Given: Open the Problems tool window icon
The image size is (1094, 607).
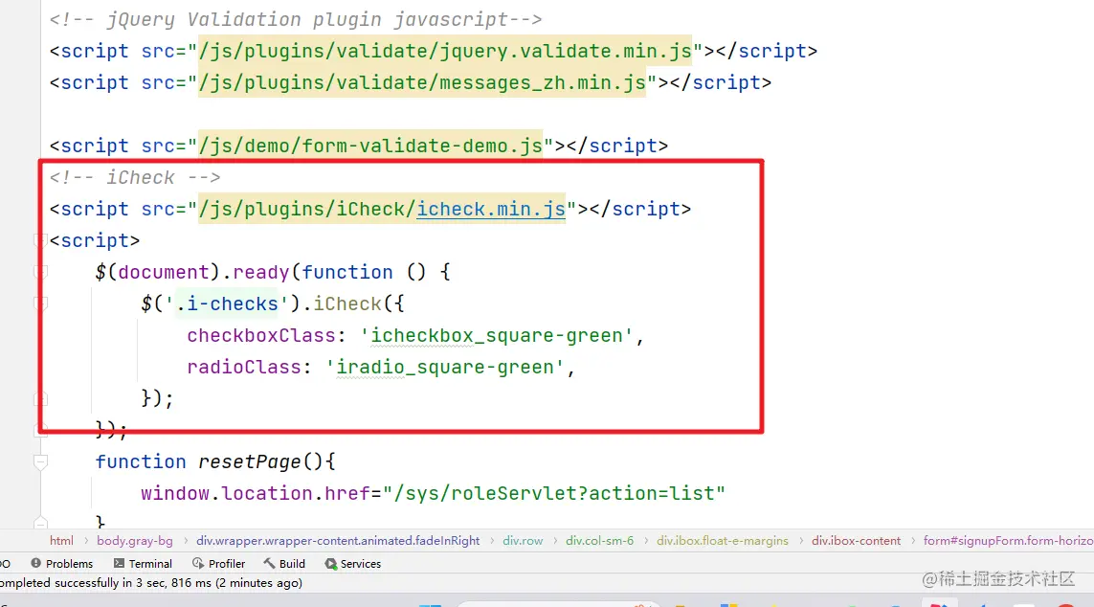Looking at the screenshot, I should click(x=35, y=563).
